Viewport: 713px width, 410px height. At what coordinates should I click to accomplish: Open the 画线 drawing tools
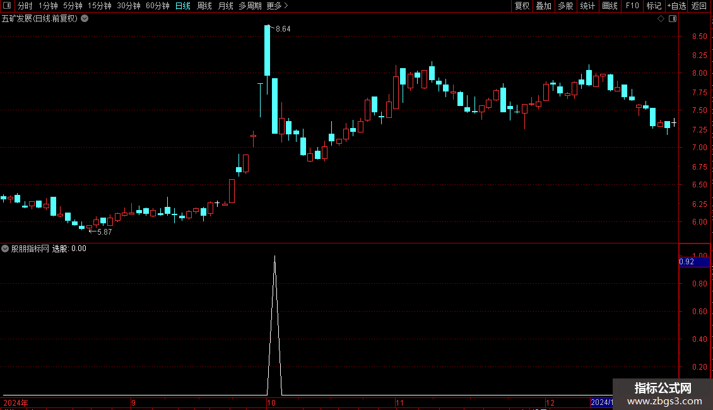click(610, 6)
